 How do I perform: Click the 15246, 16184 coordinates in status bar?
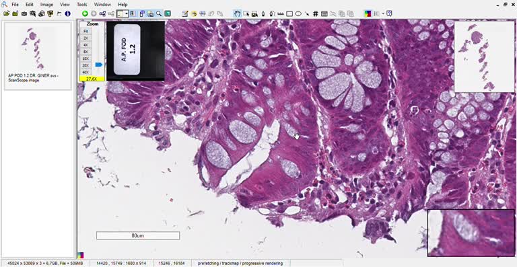tap(172, 264)
